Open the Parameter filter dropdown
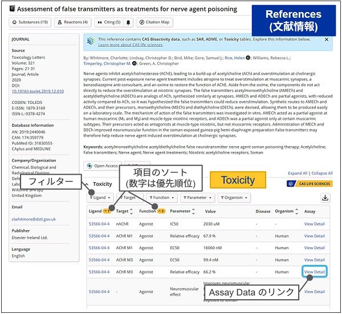Image resolution: width=342 pixels, height=314 pixels. [198, 198]
